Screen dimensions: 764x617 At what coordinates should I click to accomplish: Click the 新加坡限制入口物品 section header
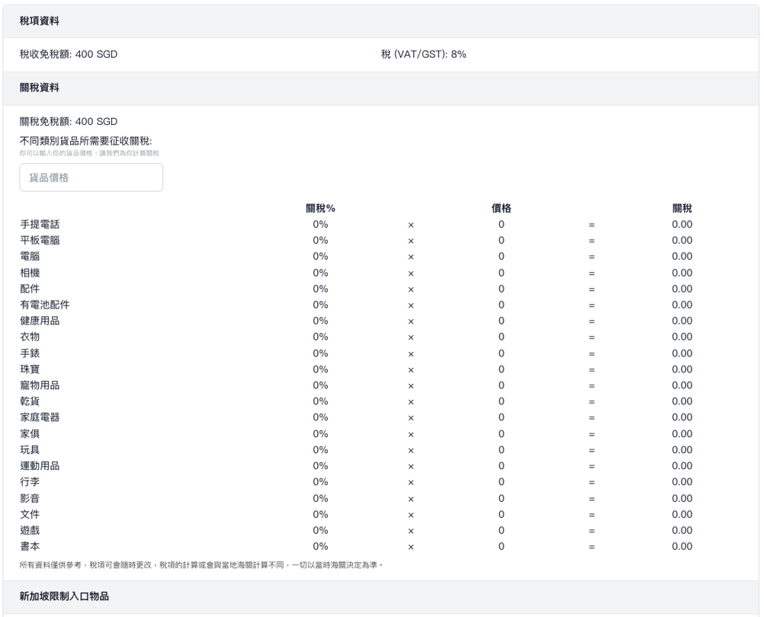pos(64,596)
